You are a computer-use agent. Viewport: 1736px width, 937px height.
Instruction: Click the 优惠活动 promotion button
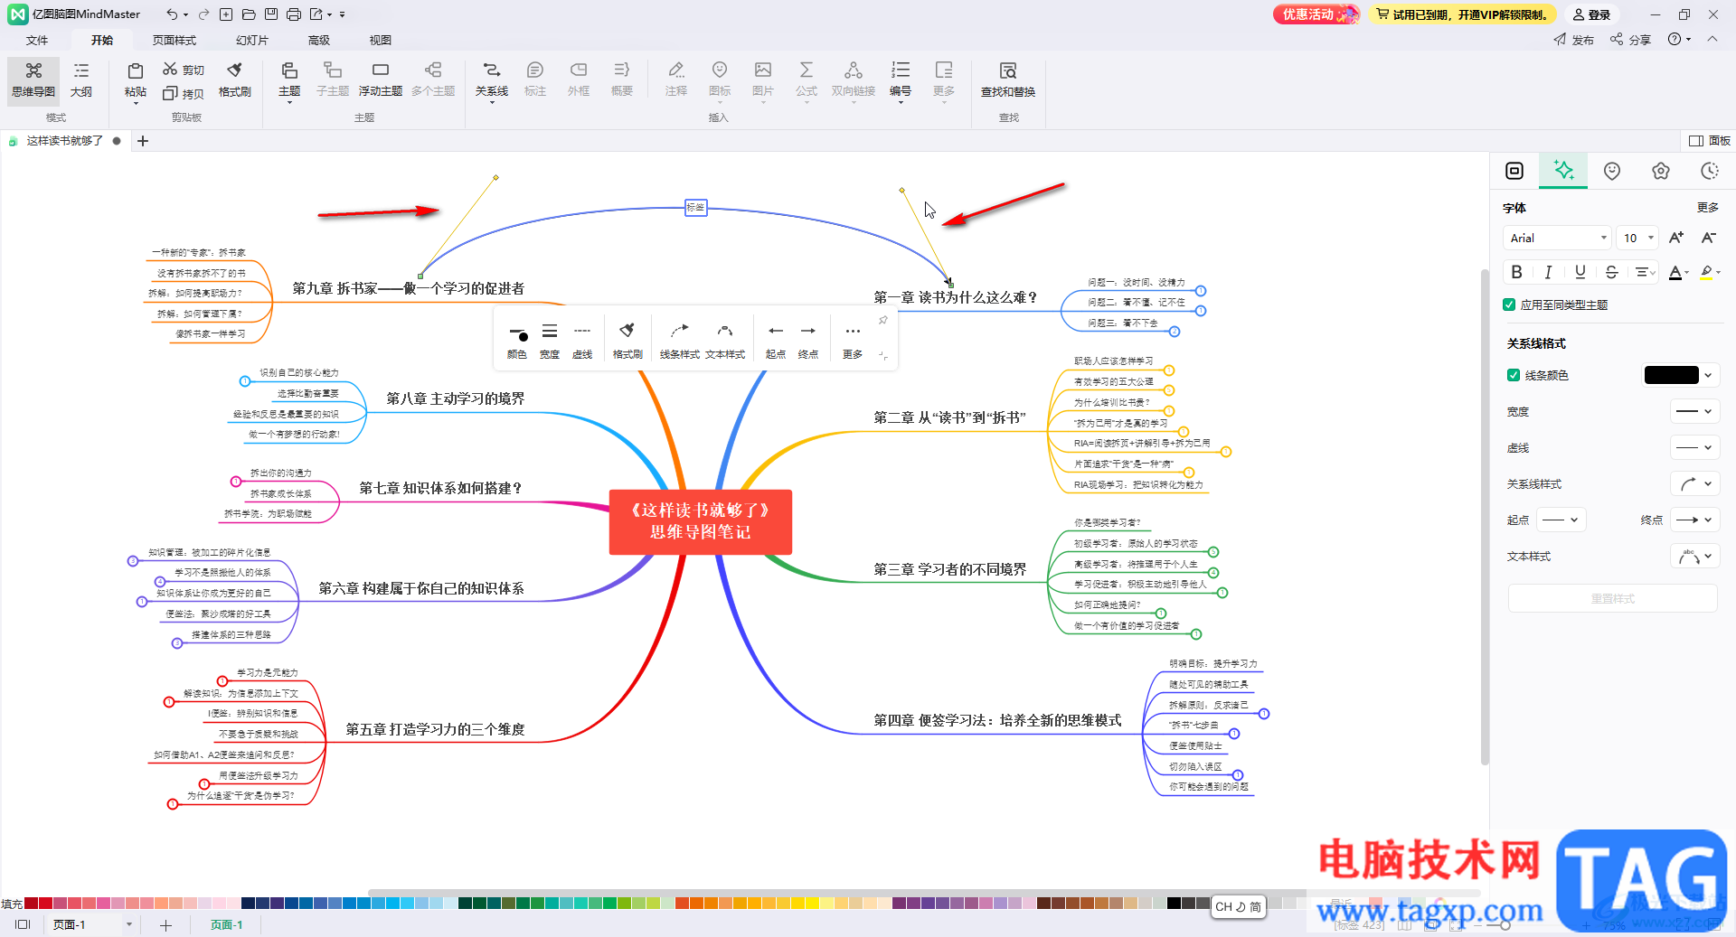pos(1316,14)
